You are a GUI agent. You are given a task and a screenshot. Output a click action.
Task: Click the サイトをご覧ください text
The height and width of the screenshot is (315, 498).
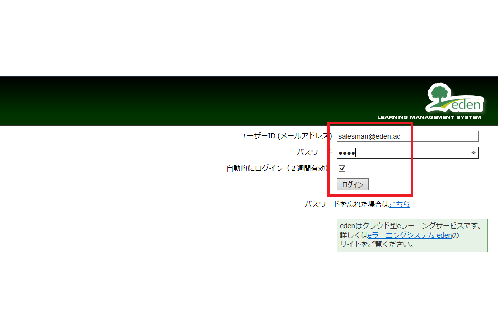click(377, 244)
